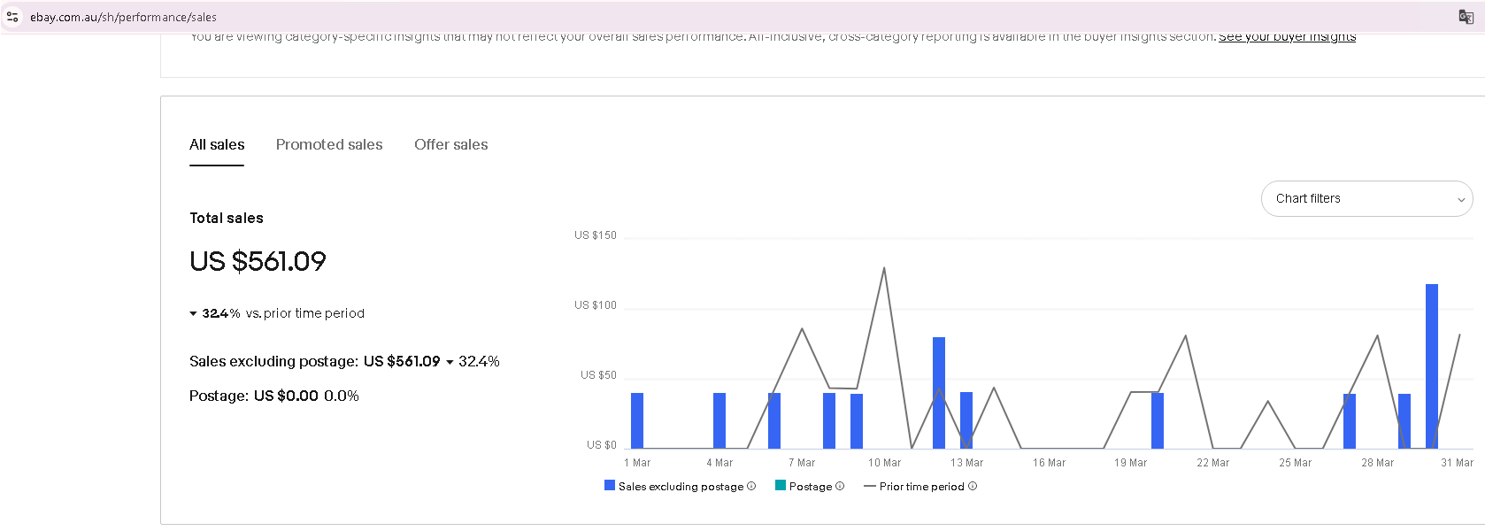Viewport: 1485px width, 531px height.
Task: Toggle the Prior time period legend label
Action: (x=921, y=487)
